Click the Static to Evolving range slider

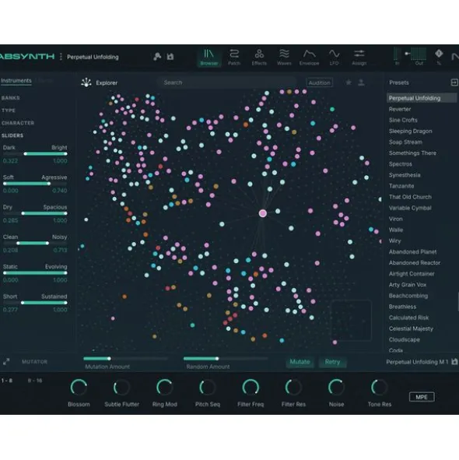coord(35,273)
